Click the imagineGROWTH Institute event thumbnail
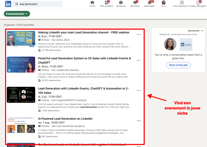The width and height of the screenshot is (207, 147). pyautogui.click(x=21, y=95)
